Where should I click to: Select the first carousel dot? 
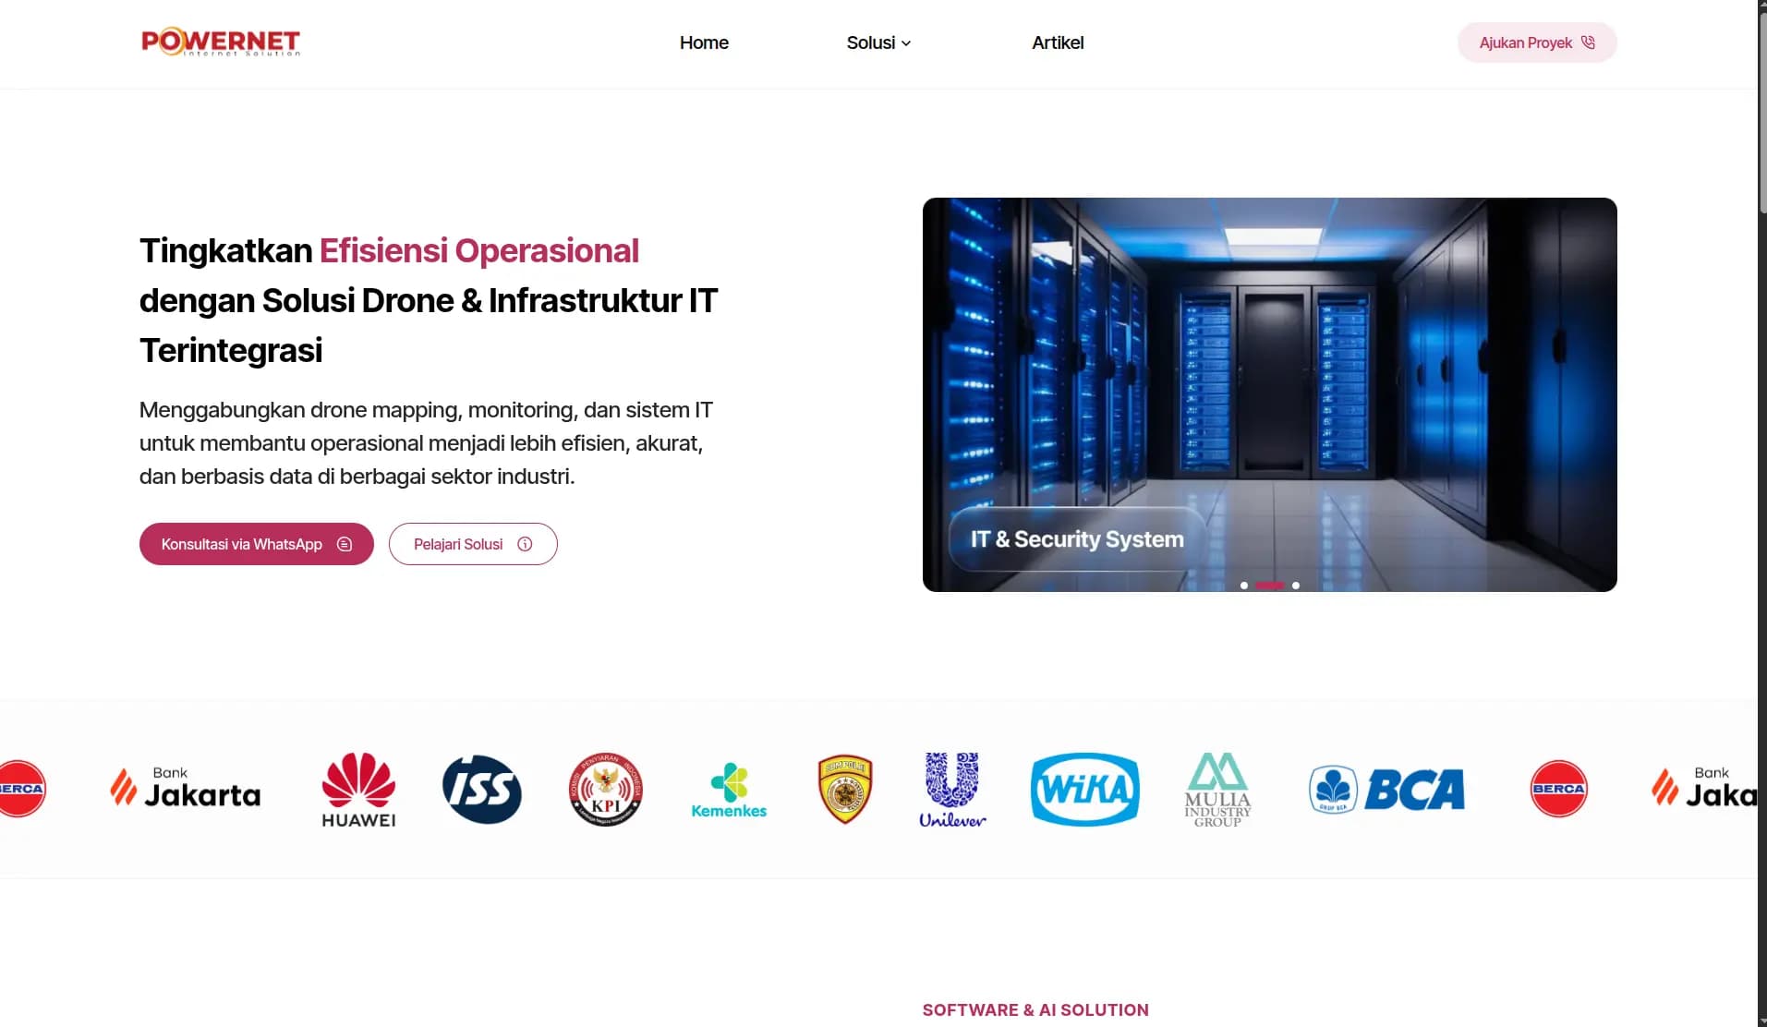(x=1244, y=586)
